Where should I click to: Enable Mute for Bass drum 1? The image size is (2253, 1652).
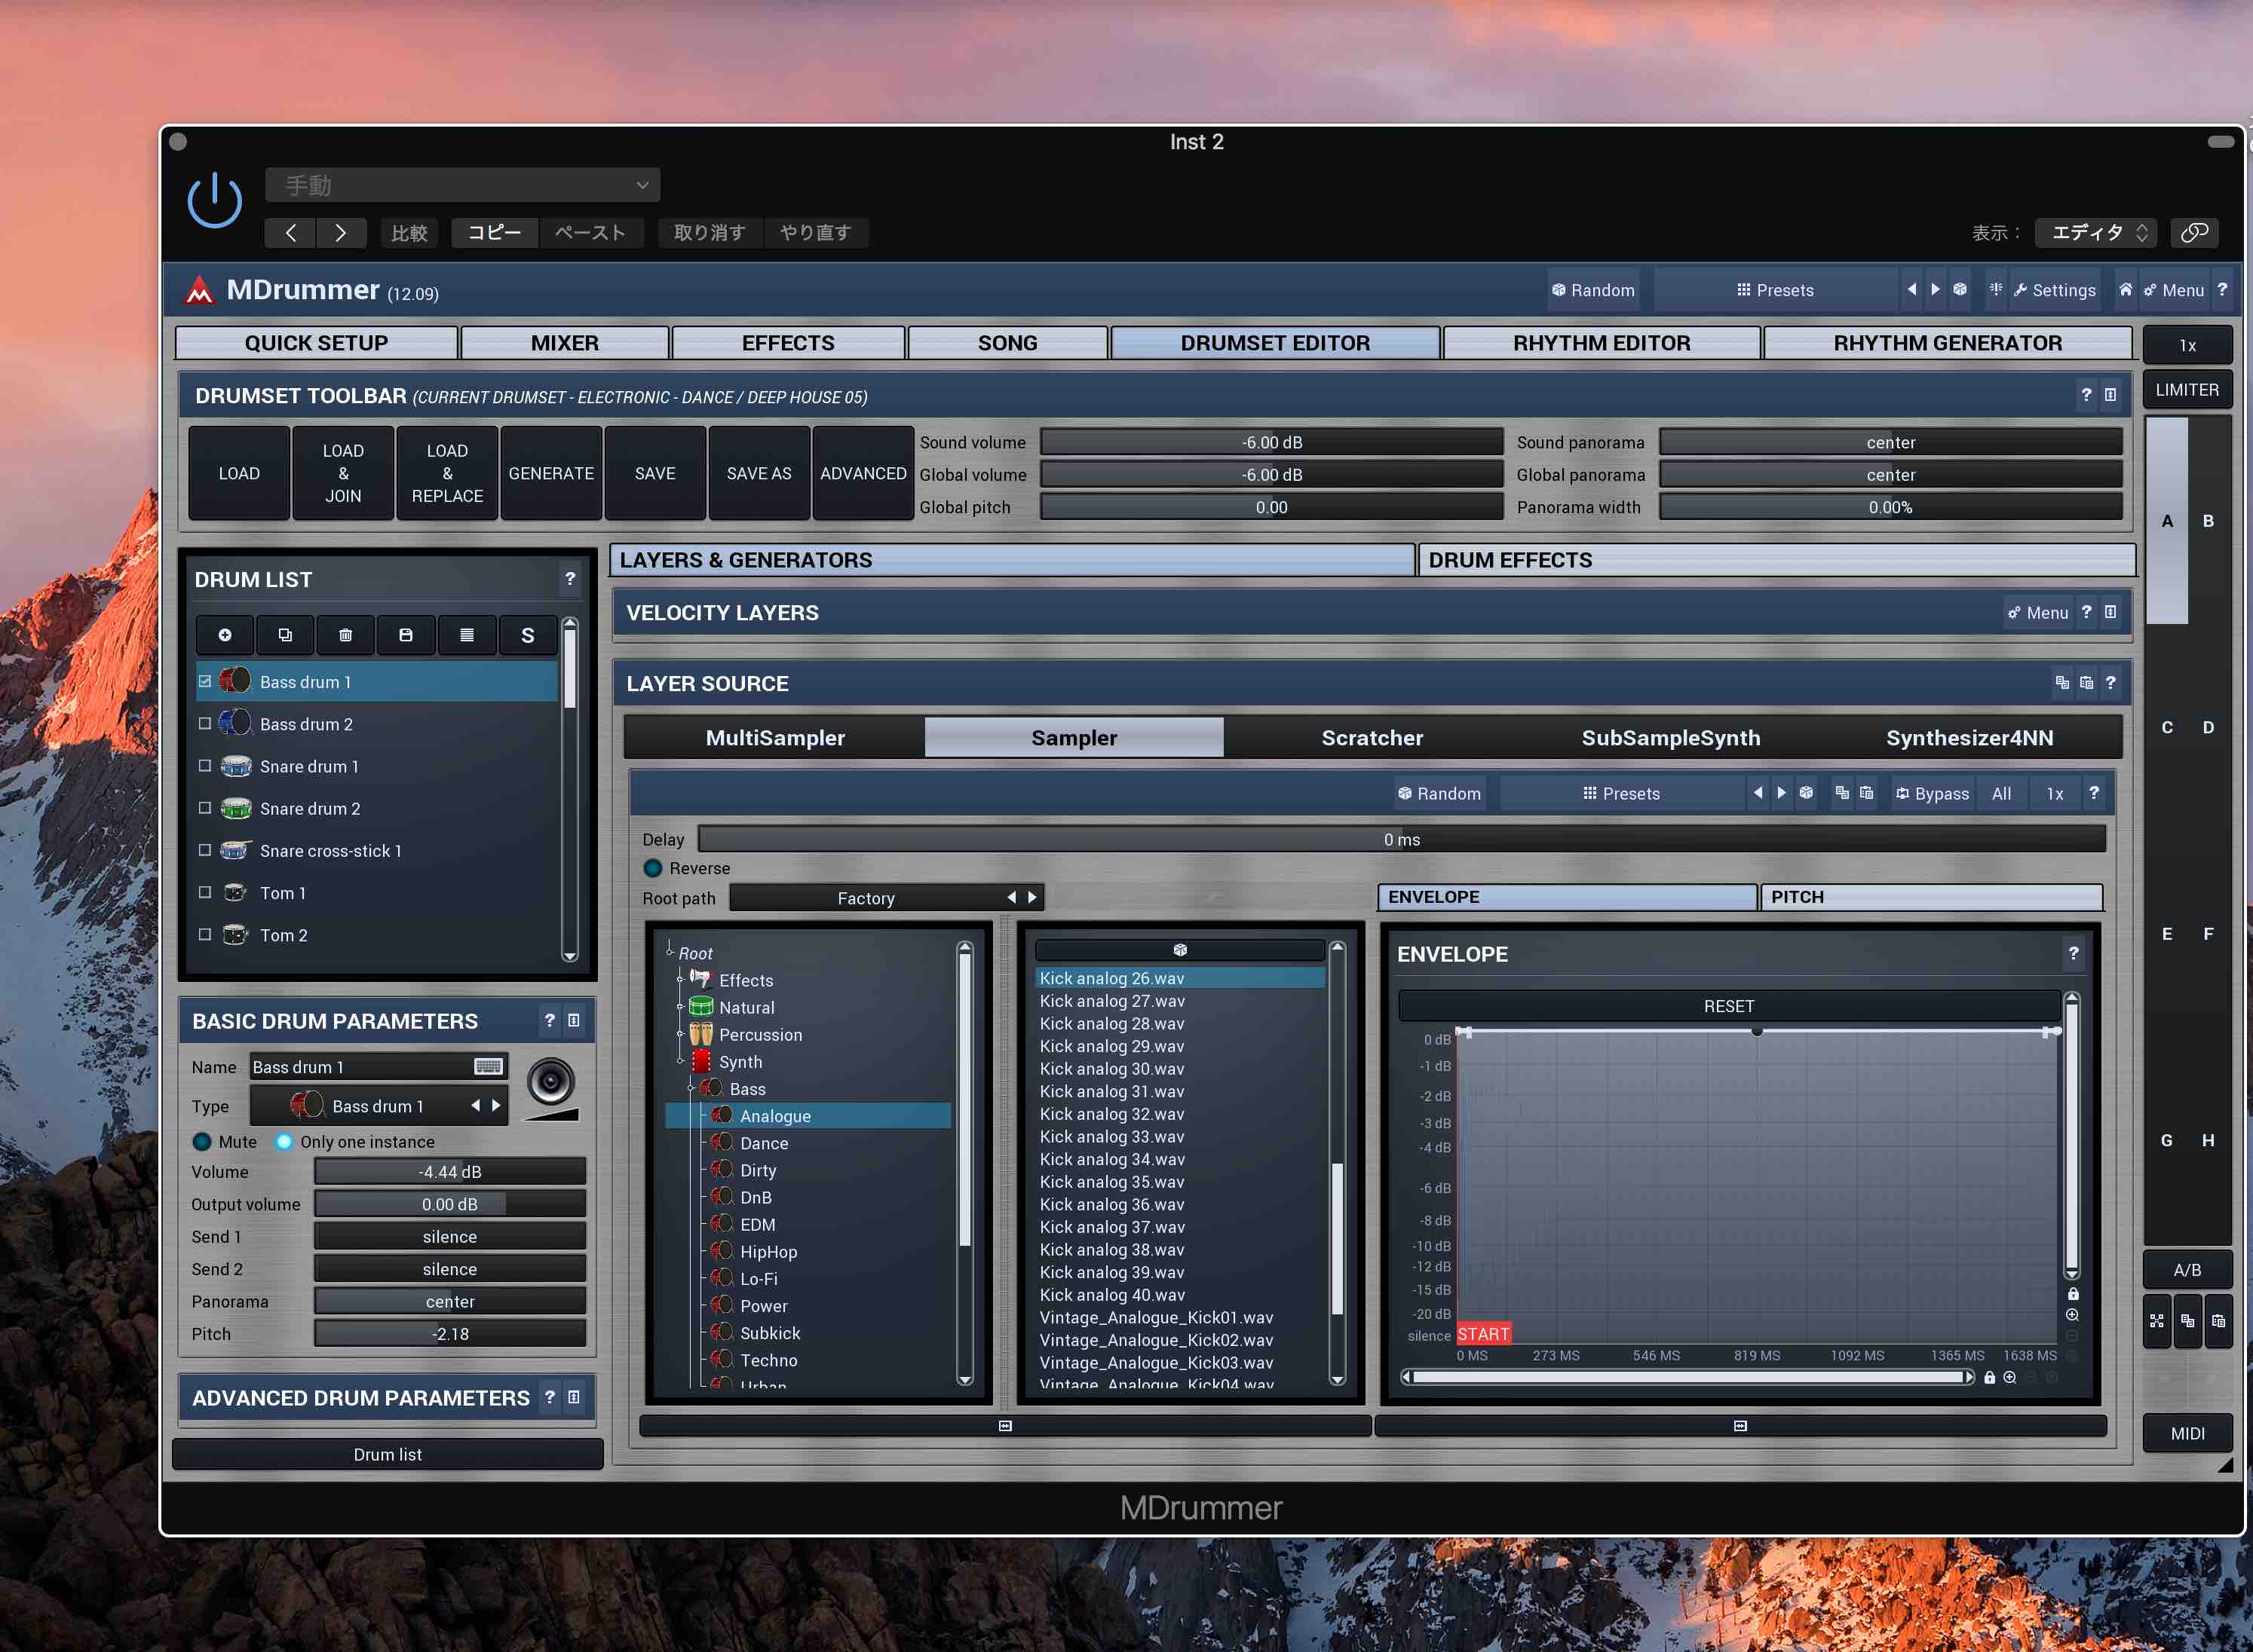tap(203, 1142)
